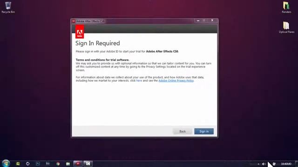The image size is (298, 167).
Task: Launch Photoshop from the taskbar
Action: point(38,164)
